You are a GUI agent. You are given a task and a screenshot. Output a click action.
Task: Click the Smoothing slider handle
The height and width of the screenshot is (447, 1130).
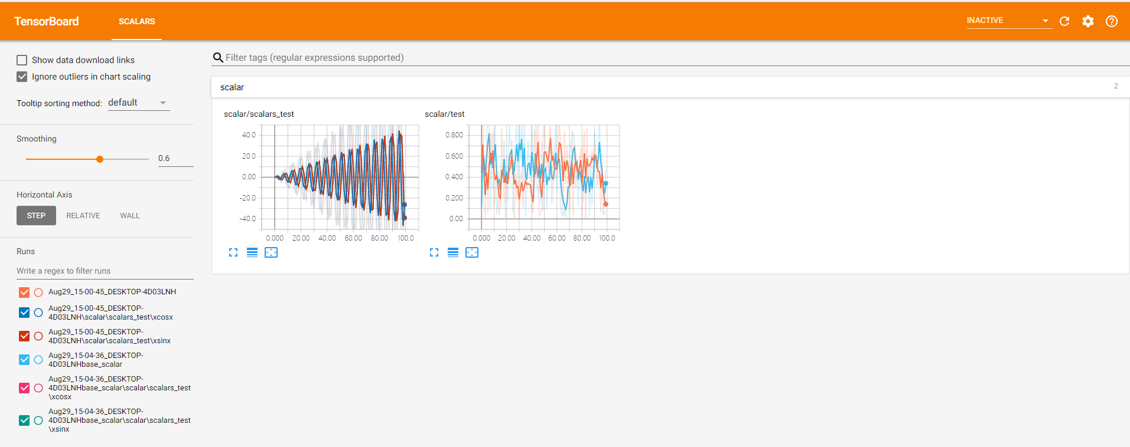(100, 159)
